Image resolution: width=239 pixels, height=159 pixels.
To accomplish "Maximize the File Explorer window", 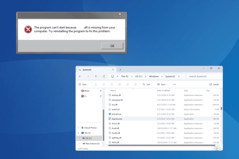I will [x=211, y=68].
